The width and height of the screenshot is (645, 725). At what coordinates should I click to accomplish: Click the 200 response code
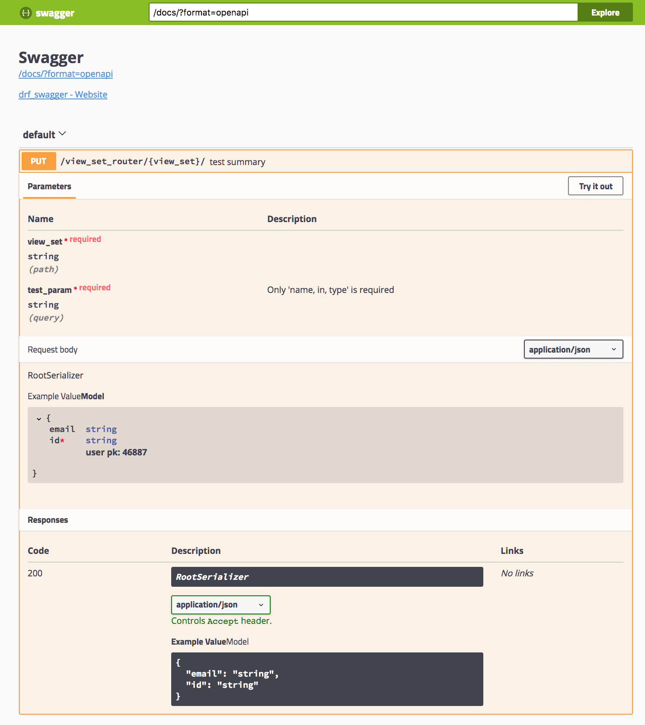[35, 573]
